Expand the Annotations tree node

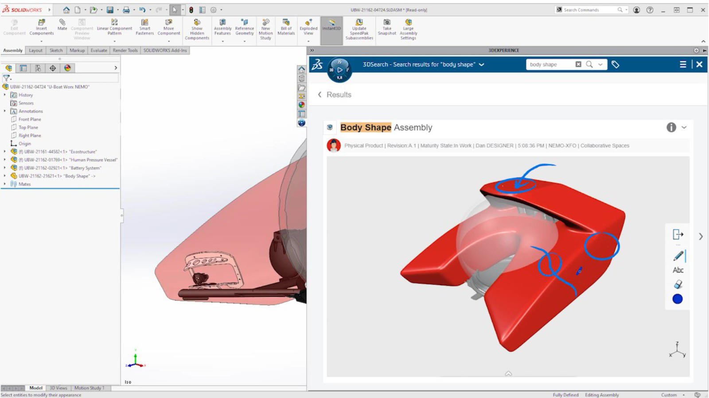(5, 111)
